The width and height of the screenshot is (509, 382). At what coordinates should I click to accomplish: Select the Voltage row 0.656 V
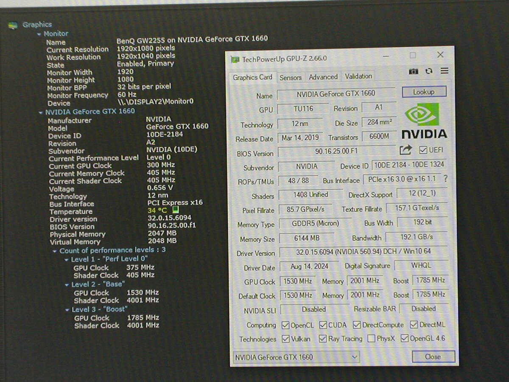coord(111,188)
